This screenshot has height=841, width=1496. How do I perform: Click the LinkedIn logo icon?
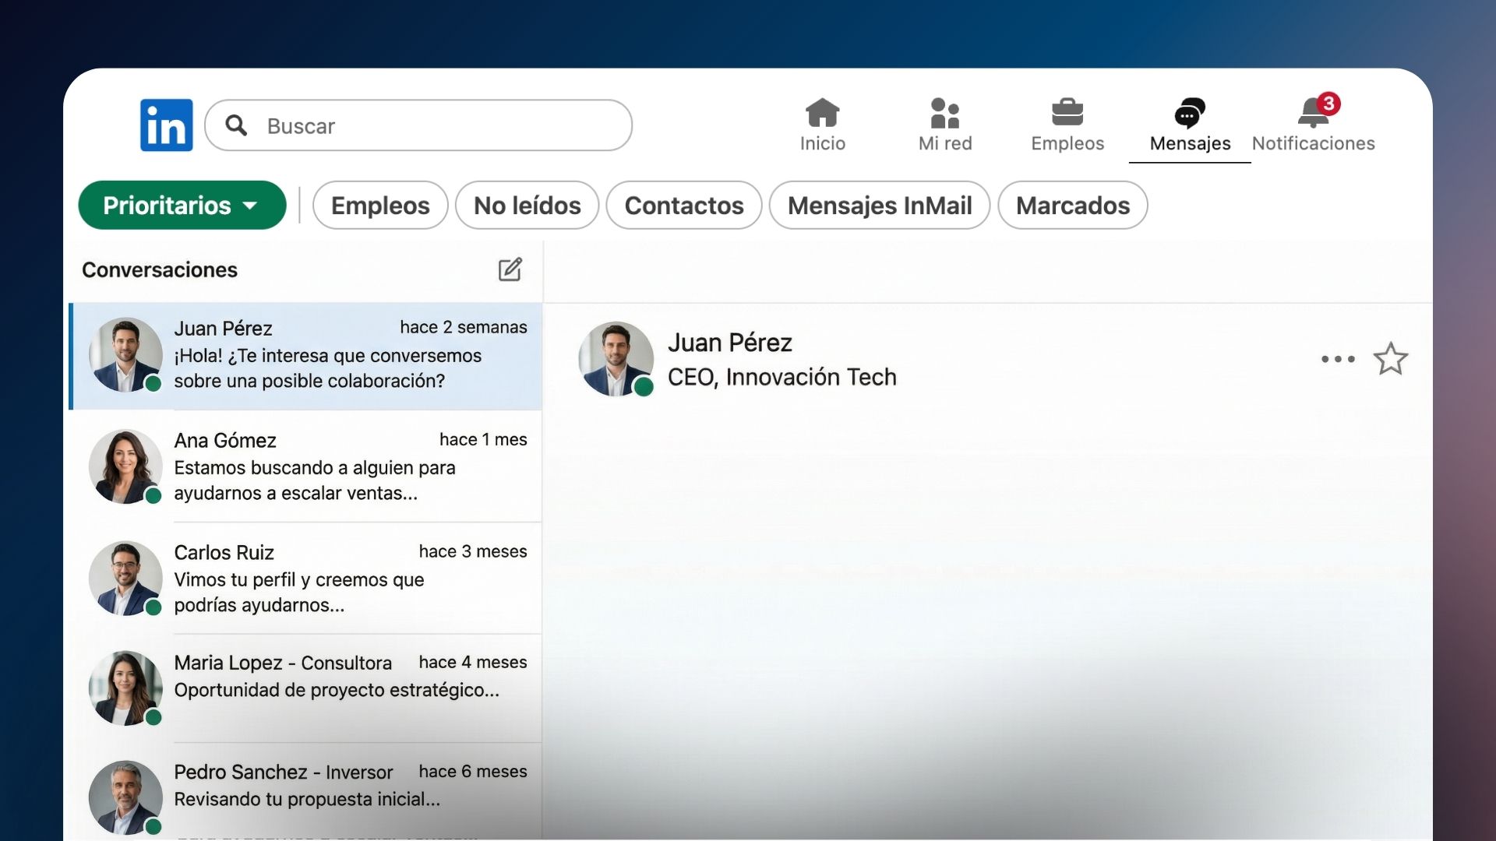point(166,125)
